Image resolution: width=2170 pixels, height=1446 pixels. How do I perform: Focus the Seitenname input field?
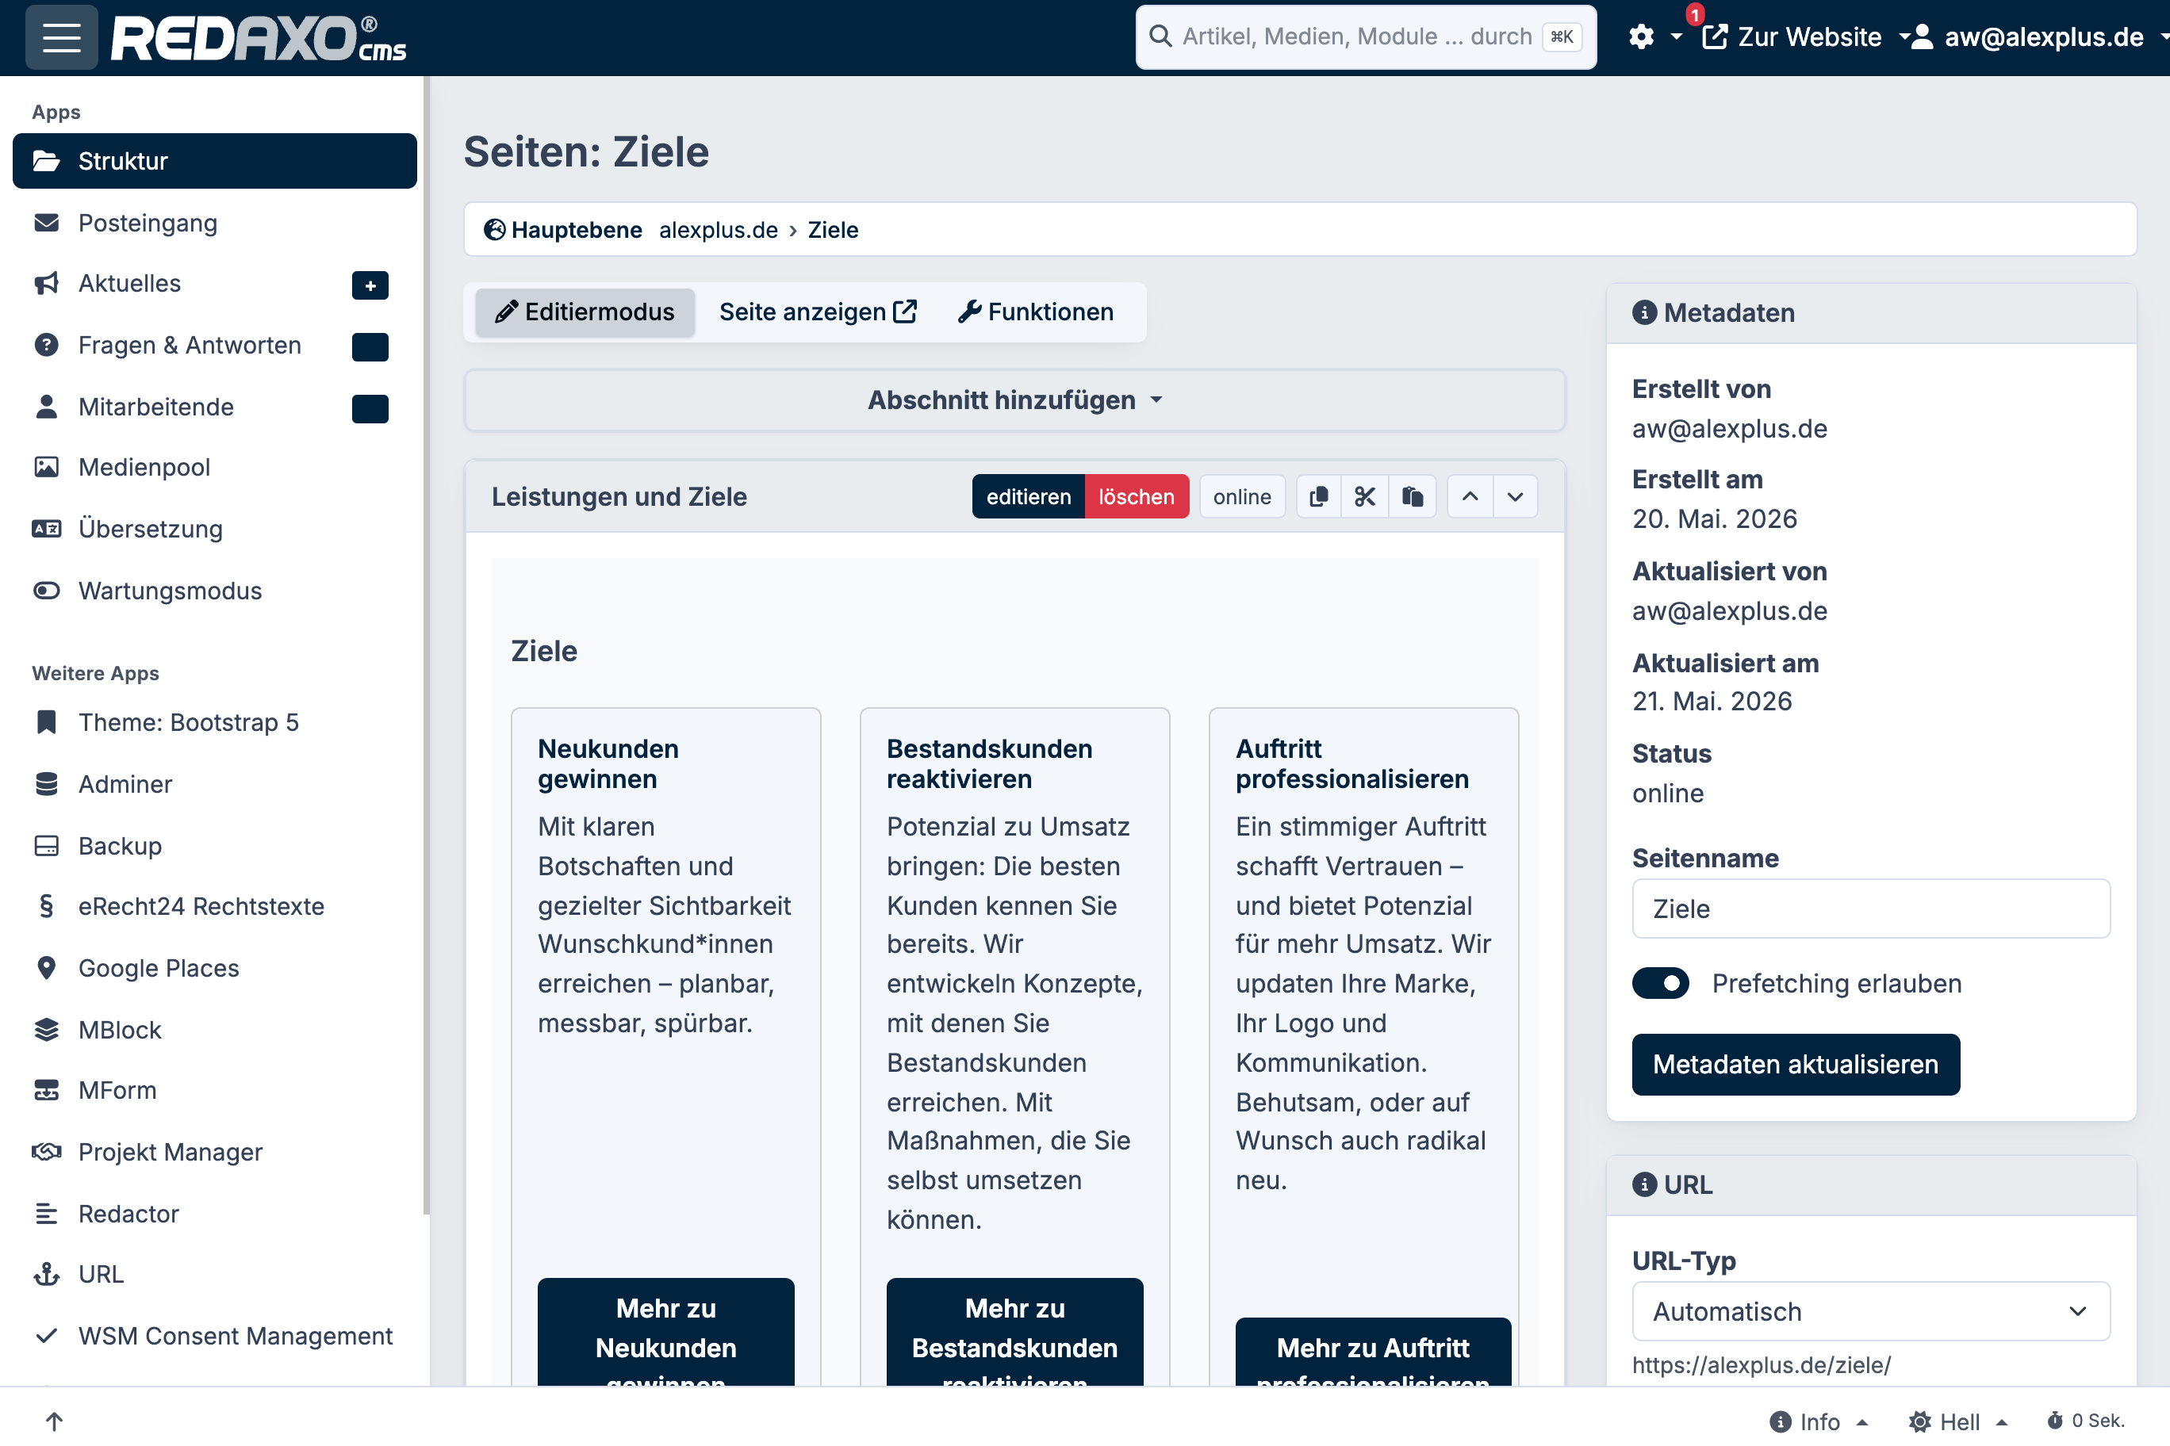point(1871,909)
